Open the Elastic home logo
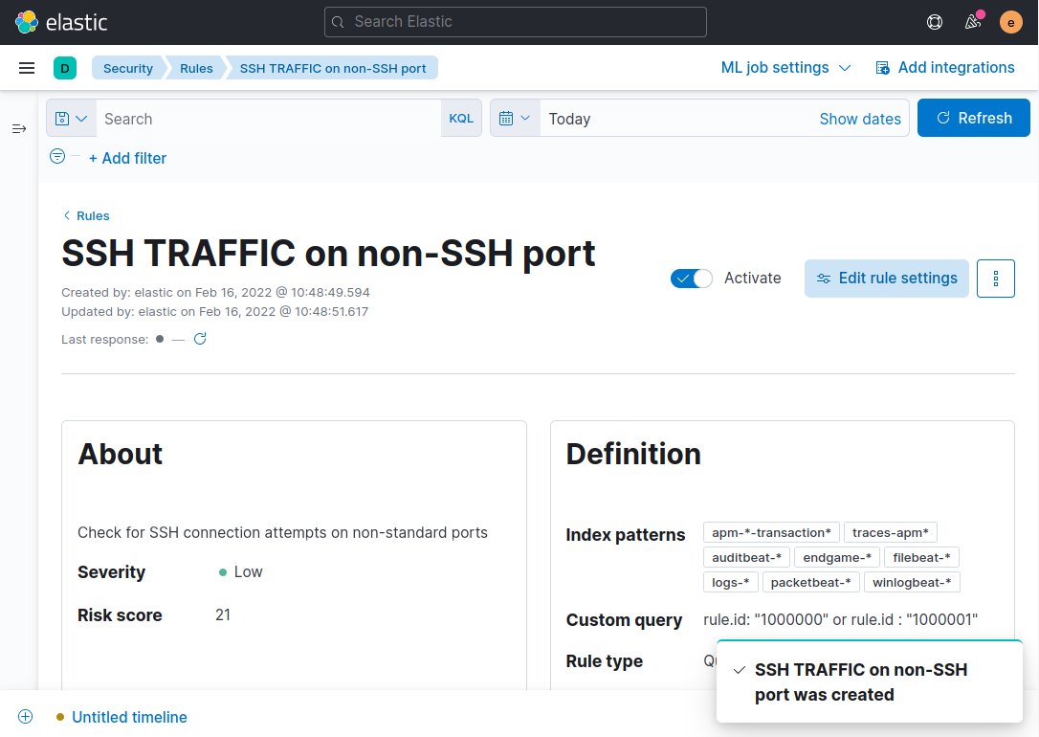The width and height of the screenshot is (1039, 737). pyautogui.click(x=61, y=22)
